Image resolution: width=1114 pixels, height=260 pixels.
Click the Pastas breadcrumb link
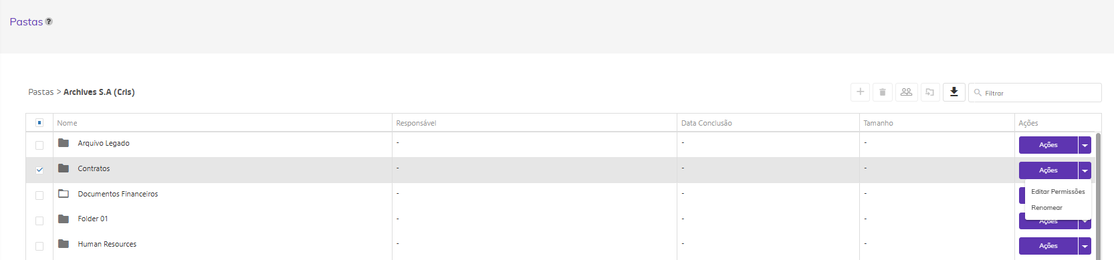41,92
